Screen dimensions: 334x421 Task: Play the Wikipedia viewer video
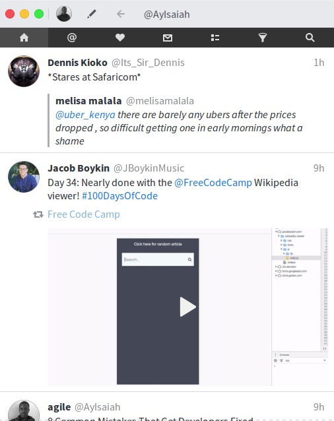pos(187,307)
